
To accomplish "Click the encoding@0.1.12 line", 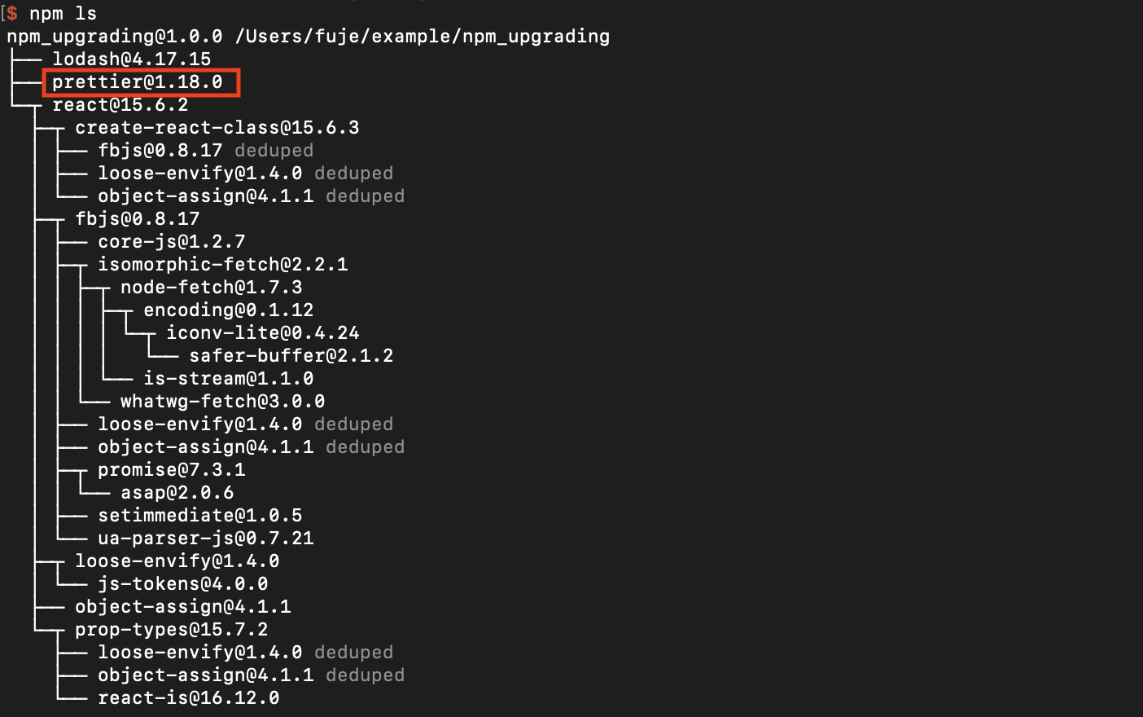I will pyautogui.click(x=228, y=310).
